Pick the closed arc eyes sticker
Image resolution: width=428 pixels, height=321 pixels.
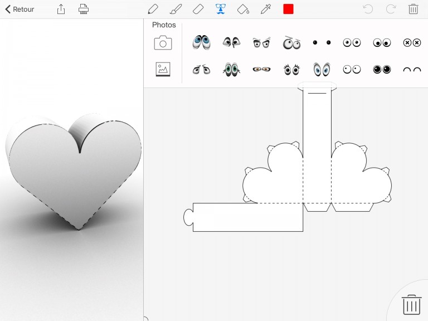412,70
